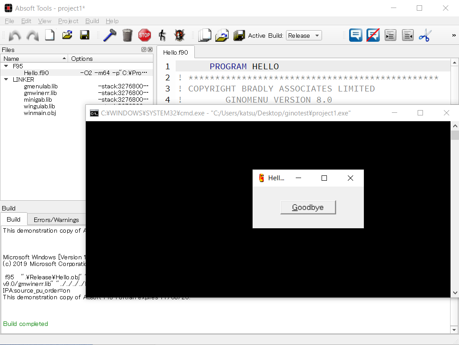Open a file with the folder icon
Viewport: 459px width, 345px height.
pyautogui.click(x=67, y=35)
